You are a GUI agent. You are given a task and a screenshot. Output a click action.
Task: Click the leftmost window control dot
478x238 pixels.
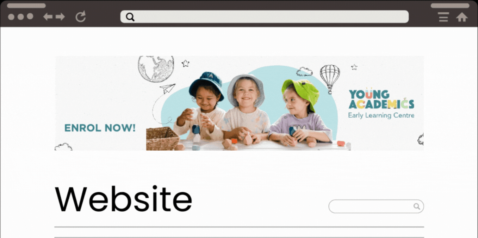click(11, 16)
